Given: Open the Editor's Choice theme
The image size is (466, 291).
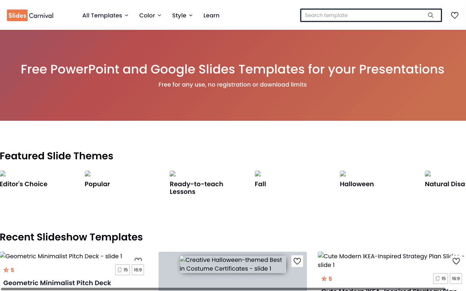Looking at the screenshot, I should pos(24,184).
